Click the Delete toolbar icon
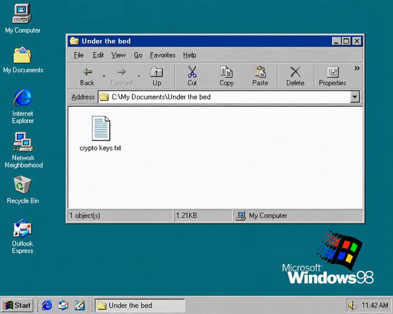 295,72
